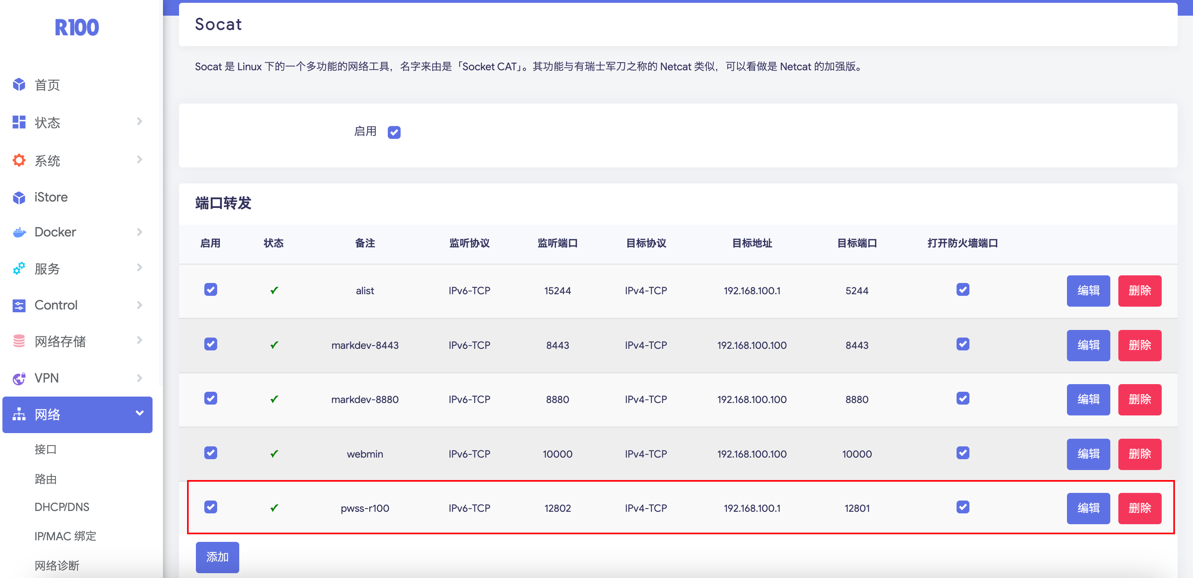Image resolution: width=1193 pixels, height=578 pixels.
Task: Click the Control sliders icon
Action: point(19,305)
